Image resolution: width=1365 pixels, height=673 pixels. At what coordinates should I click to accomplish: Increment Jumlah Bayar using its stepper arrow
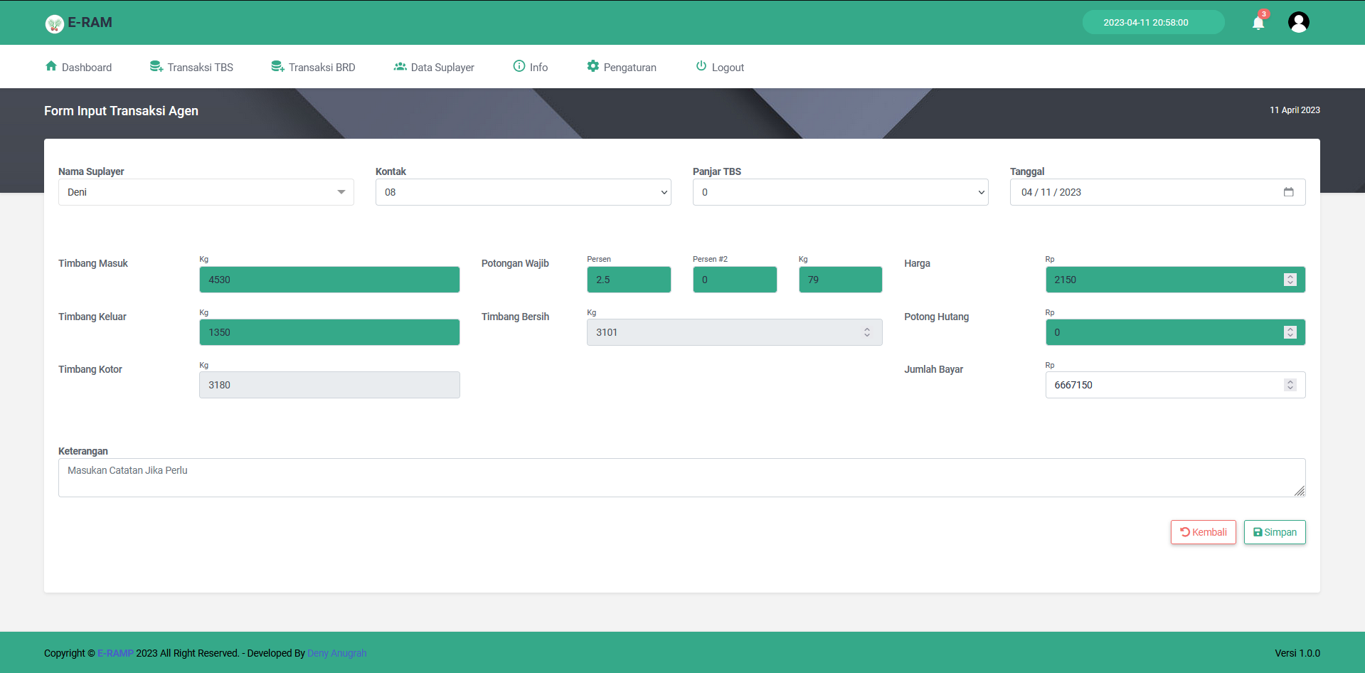(x=1290, y=381)
